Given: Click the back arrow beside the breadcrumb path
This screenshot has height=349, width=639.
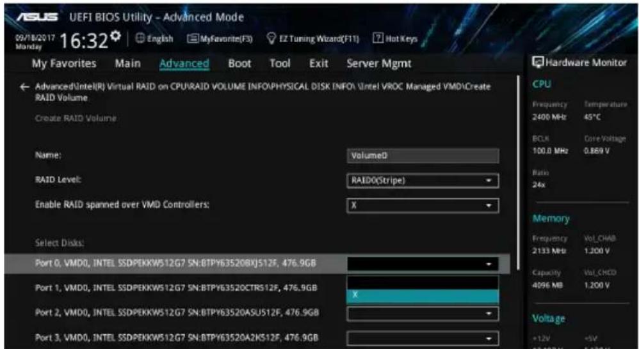Looking at the screenshot, I should click(24, 87).
